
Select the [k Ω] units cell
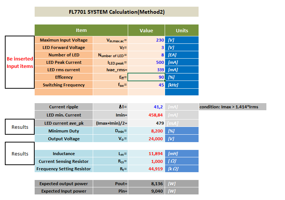[x=182, y=169]
